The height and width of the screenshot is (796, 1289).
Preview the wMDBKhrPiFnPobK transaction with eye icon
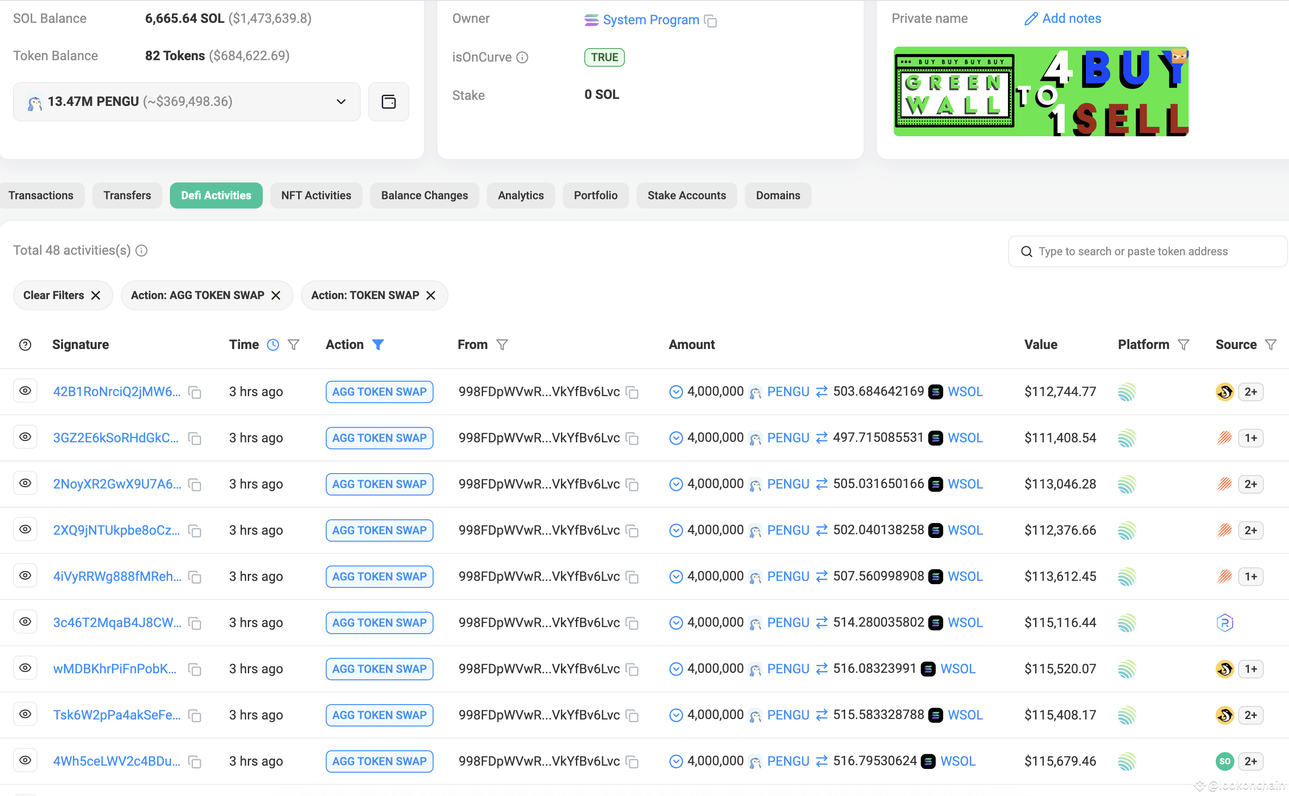[25, 668]
